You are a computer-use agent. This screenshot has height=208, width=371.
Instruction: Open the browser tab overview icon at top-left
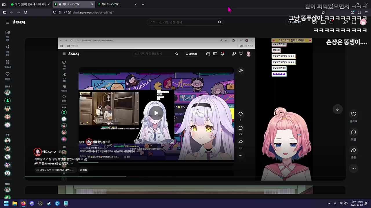click(x=4, y=4)
